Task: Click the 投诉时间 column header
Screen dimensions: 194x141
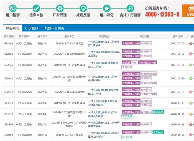Action: coord(178,36)
